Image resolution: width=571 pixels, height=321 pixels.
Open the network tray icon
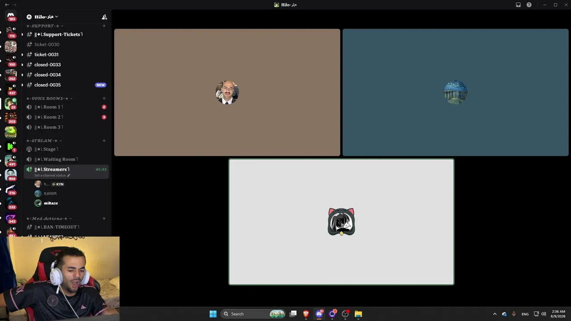pos(536,314)
